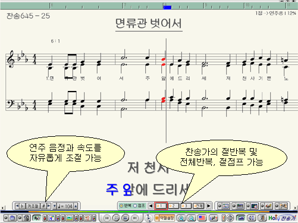
Task: Select the 점프 radio button
Action: click(x=135, y=206)
